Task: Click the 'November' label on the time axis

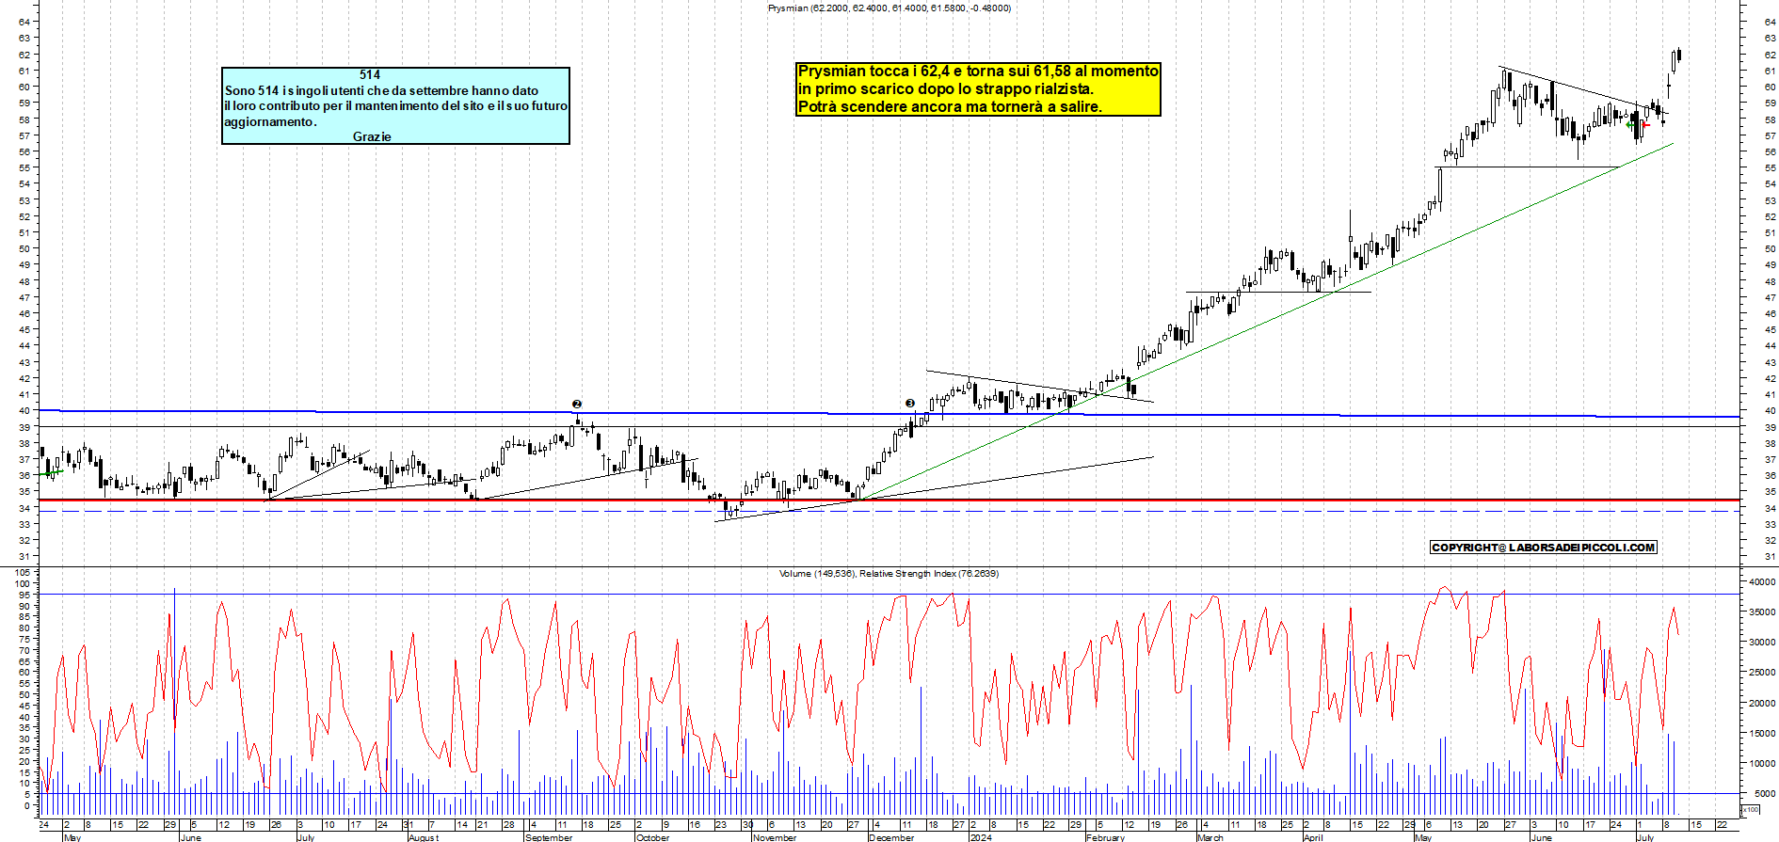Action: pos(775,837)
